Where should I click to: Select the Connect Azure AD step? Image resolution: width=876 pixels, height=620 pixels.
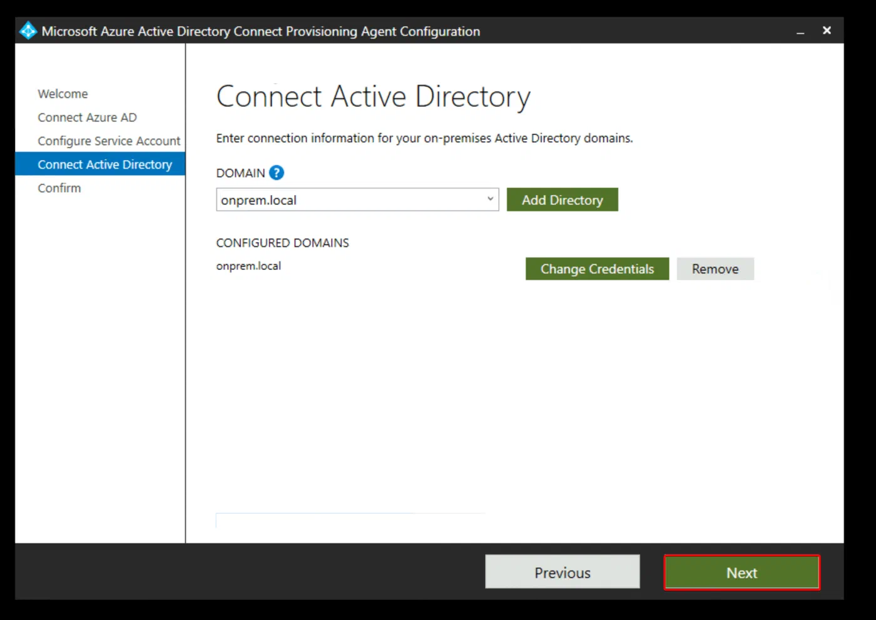[87, 117]
